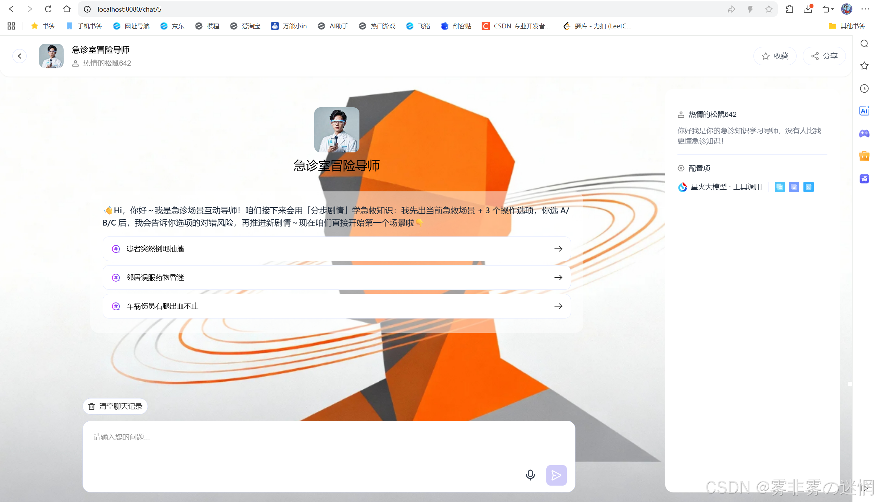Viewport: 876px width, 502px height.
Task: Open the CSDN bookmark link
Action: click(x=516, y=26)
